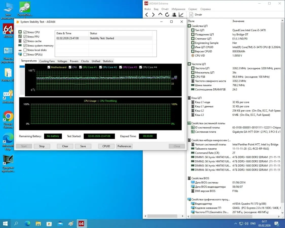The width and height of the screenshot is (285, 228).
Task: Open Activators desktop shortcut
Action: coord(8,97)
